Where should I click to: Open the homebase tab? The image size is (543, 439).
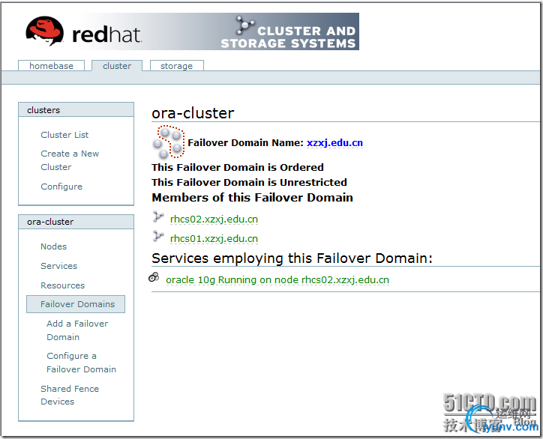[x=51, y=66]
